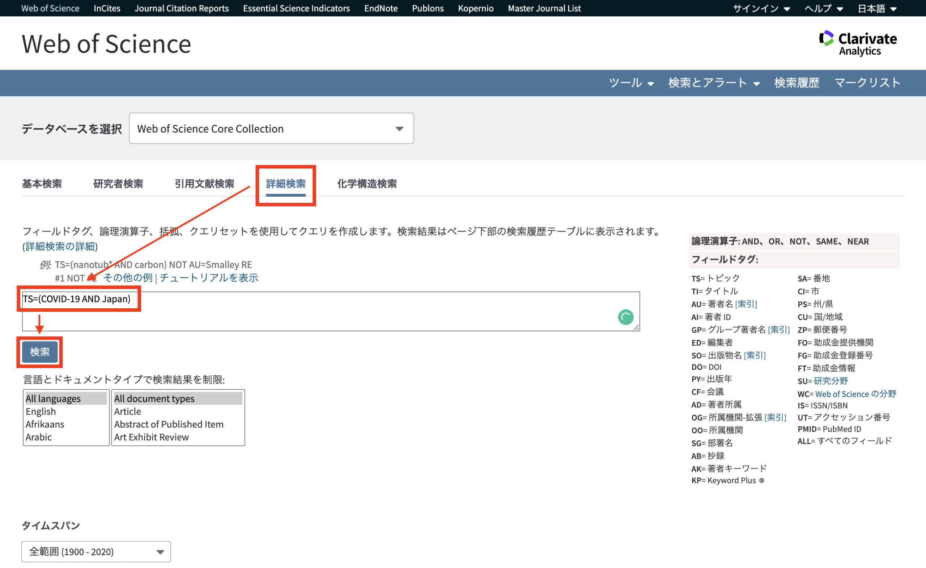Image resolution: width=926 pixels, height=568 pixels.
Task: Open the サインイン dropdown menu
Action: 761,8
